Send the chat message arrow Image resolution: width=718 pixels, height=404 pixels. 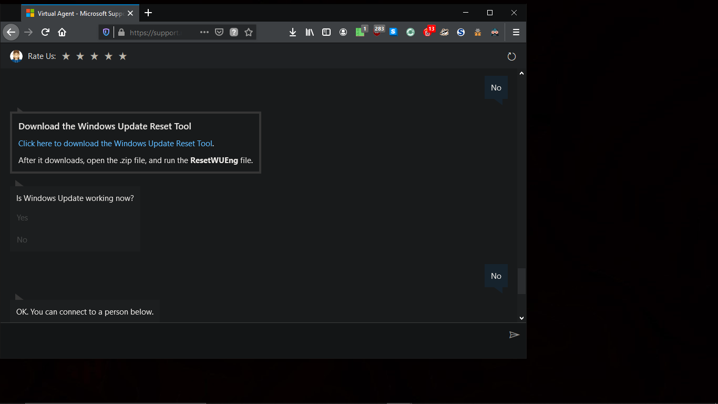click(x=514, y=335)
